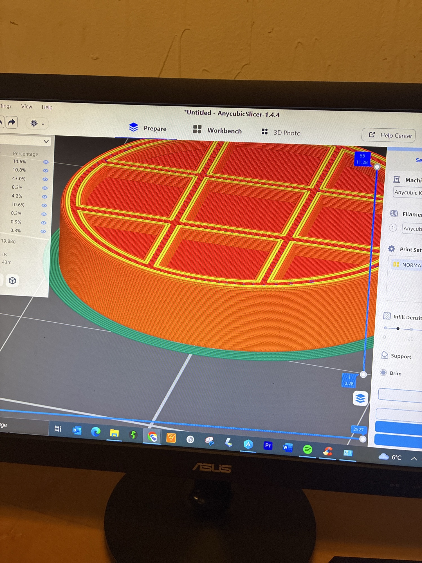
Task: Click the top layer slider handle at 56
Action: [377, 167]
